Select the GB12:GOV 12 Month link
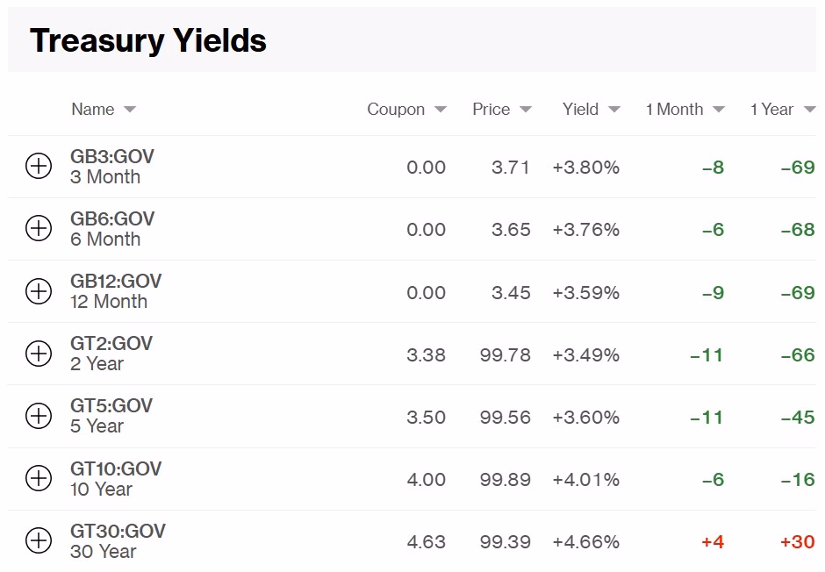This screenshot has height=572, width=825. [109, 302]
